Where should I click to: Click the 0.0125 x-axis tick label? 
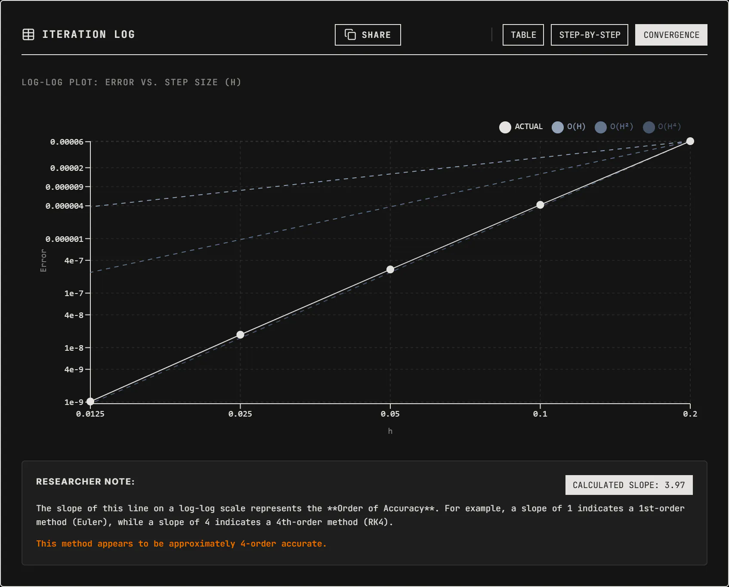click(90, 414)
